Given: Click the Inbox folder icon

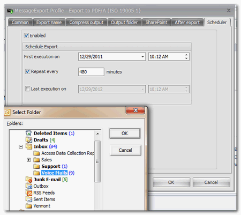Looking at the screenshot, I should [29, 146].
